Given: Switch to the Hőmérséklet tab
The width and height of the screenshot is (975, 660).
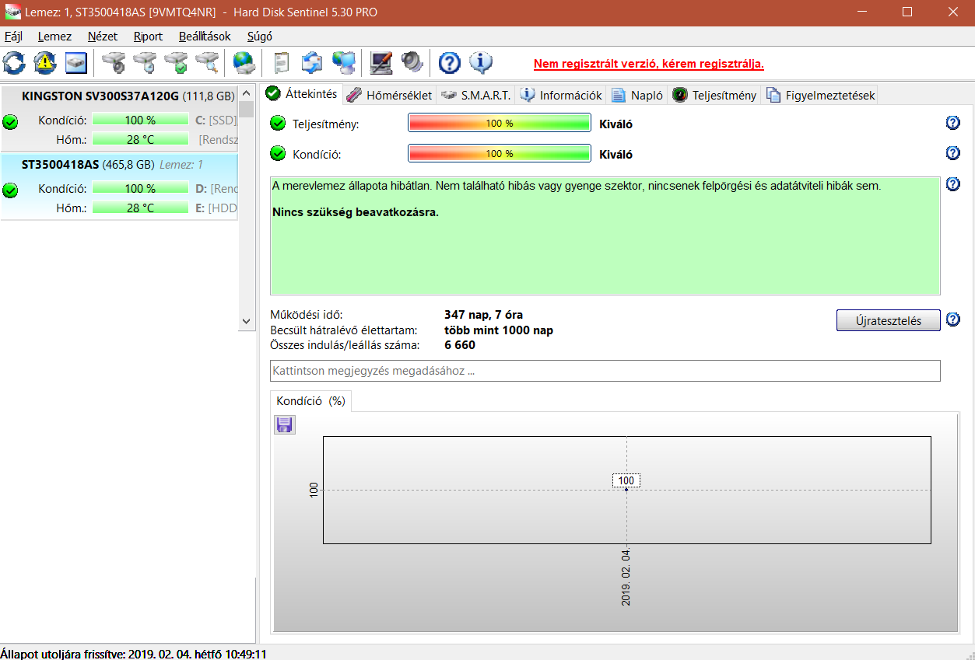Looking at the screenshot, I should click(x=390, y=95).
